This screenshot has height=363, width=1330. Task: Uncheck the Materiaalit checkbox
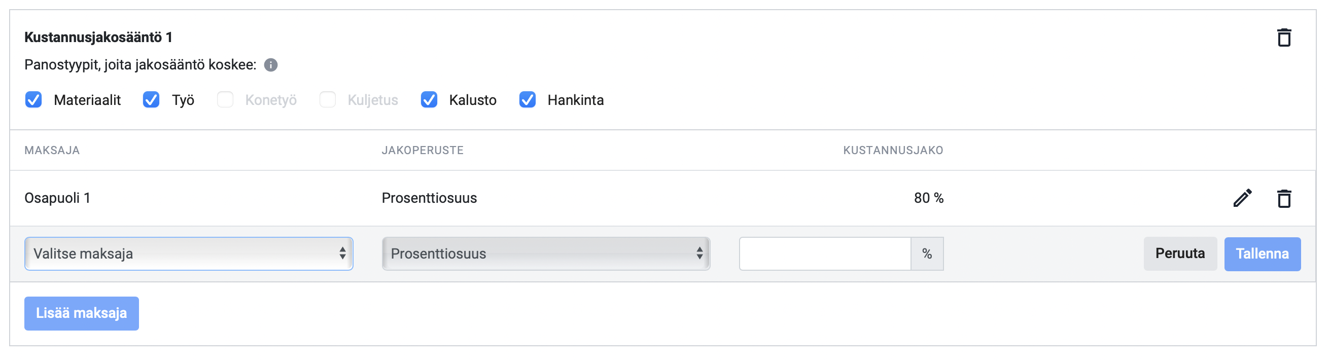[x=33, y=100]
